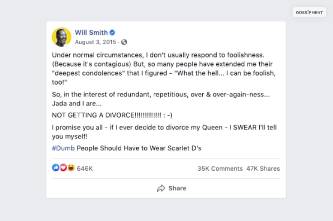Screen dimensions: 333x221
Task: Click the blue verified badge beside Will Smith
Action: (x=113, y=33)
